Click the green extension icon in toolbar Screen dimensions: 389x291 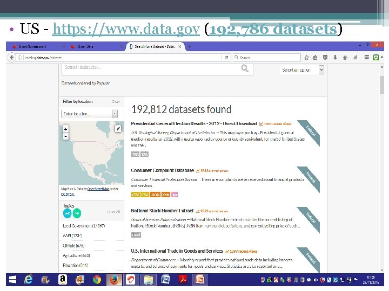[x=376, y=58]
